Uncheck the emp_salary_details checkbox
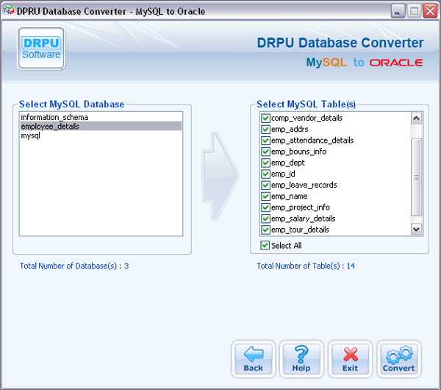441x390 pixels. tap(265, 219)
